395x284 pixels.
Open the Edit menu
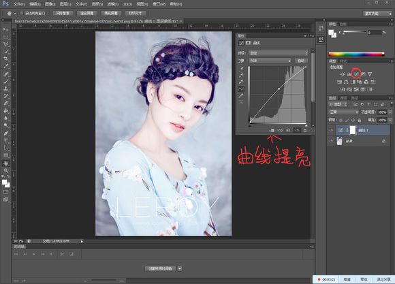pyautogui.click(x=35, y=4)
